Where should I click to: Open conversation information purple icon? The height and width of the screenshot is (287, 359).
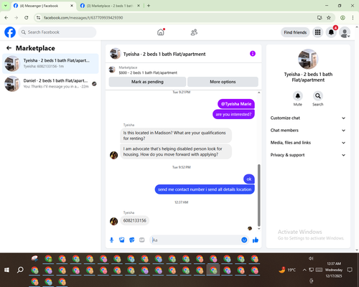[253, 54]
